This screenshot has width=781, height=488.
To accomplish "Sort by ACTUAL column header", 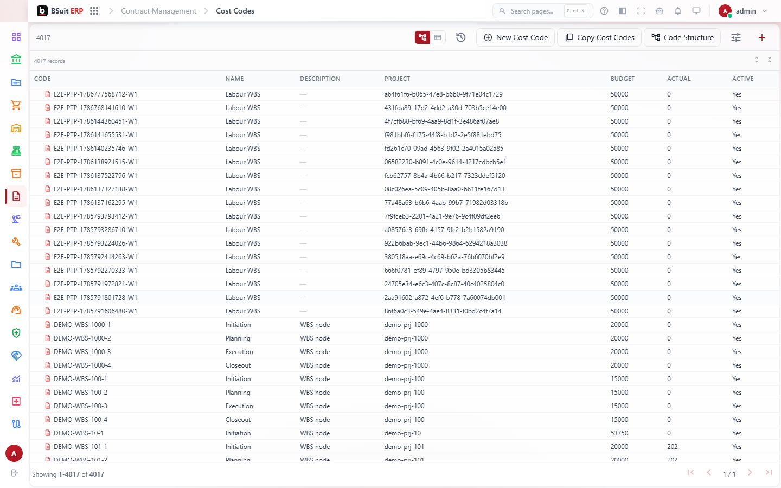I will 679,79.
